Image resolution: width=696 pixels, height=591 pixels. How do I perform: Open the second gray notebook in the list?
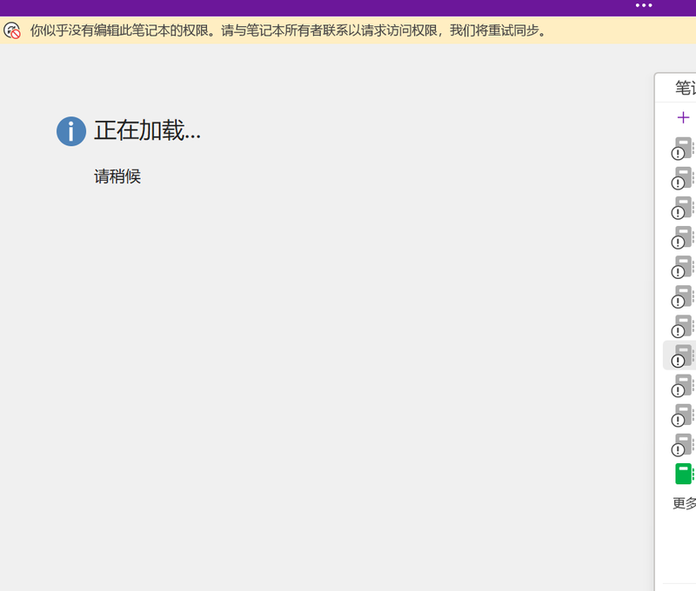pyautogui.click(x=683, y=178)
